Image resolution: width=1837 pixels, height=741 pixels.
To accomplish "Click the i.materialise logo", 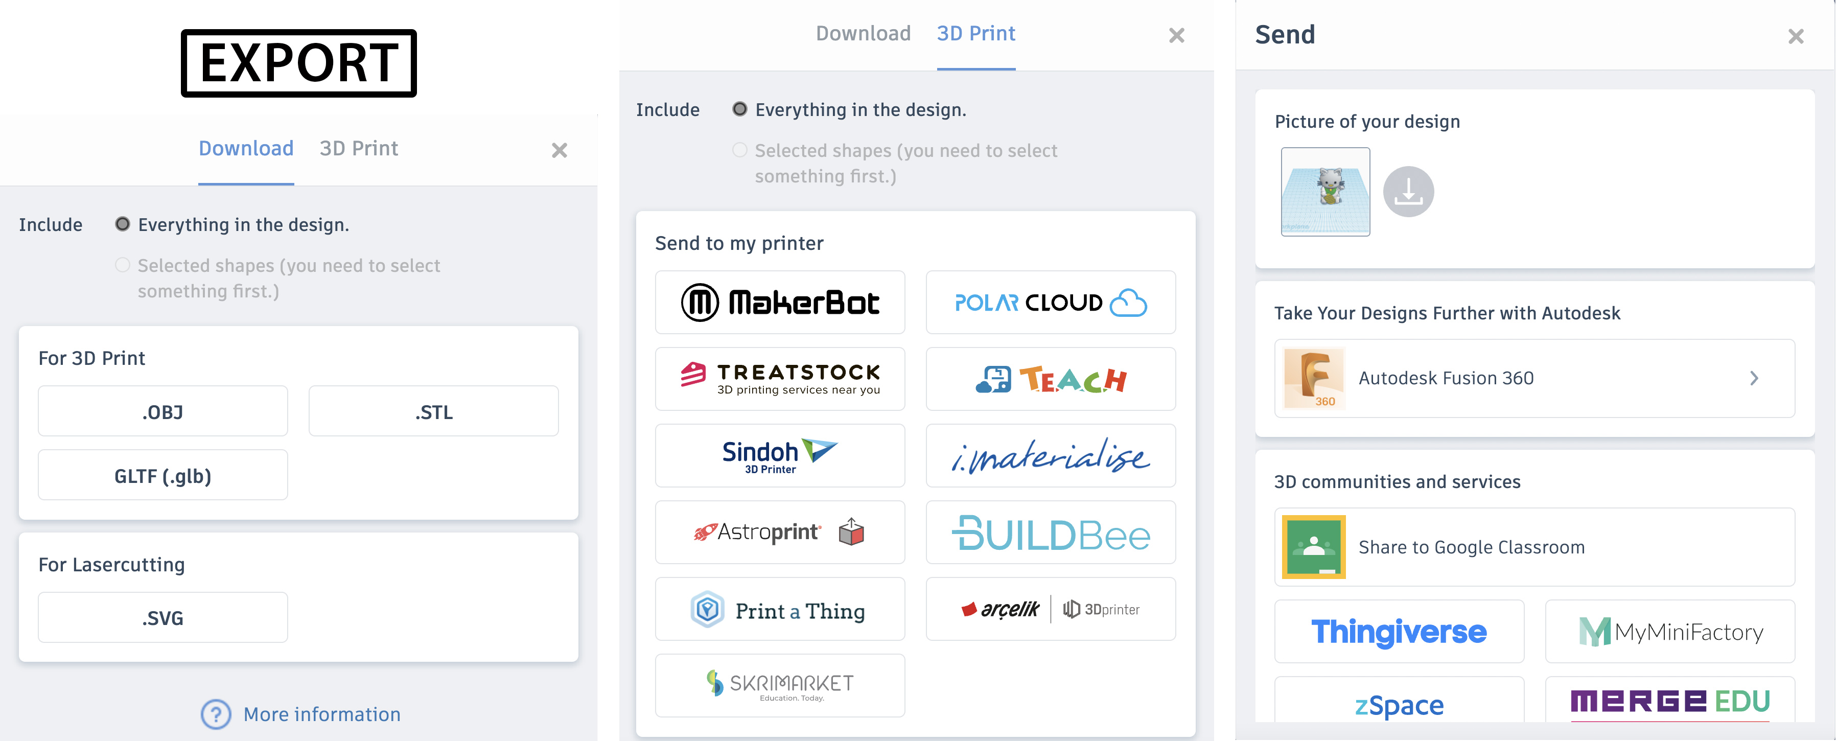I will click(1050, 455).
